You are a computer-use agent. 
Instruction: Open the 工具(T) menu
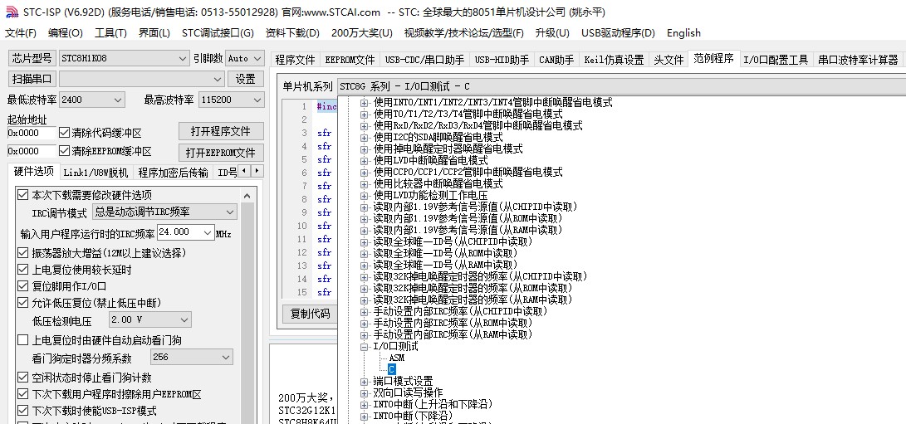click(x=110, y=33)
